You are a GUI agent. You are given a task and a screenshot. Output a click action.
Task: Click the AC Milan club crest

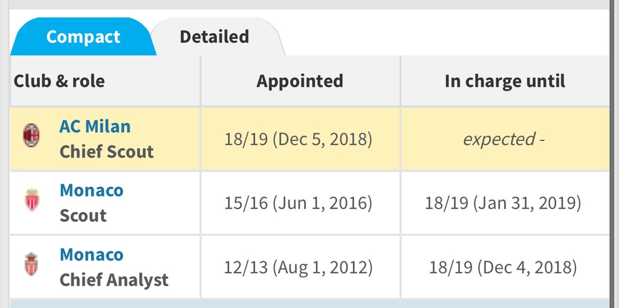click(x=31, y=136)
